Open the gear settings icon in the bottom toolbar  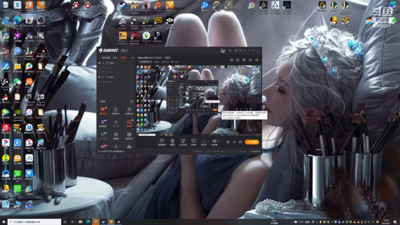point(240,142)
